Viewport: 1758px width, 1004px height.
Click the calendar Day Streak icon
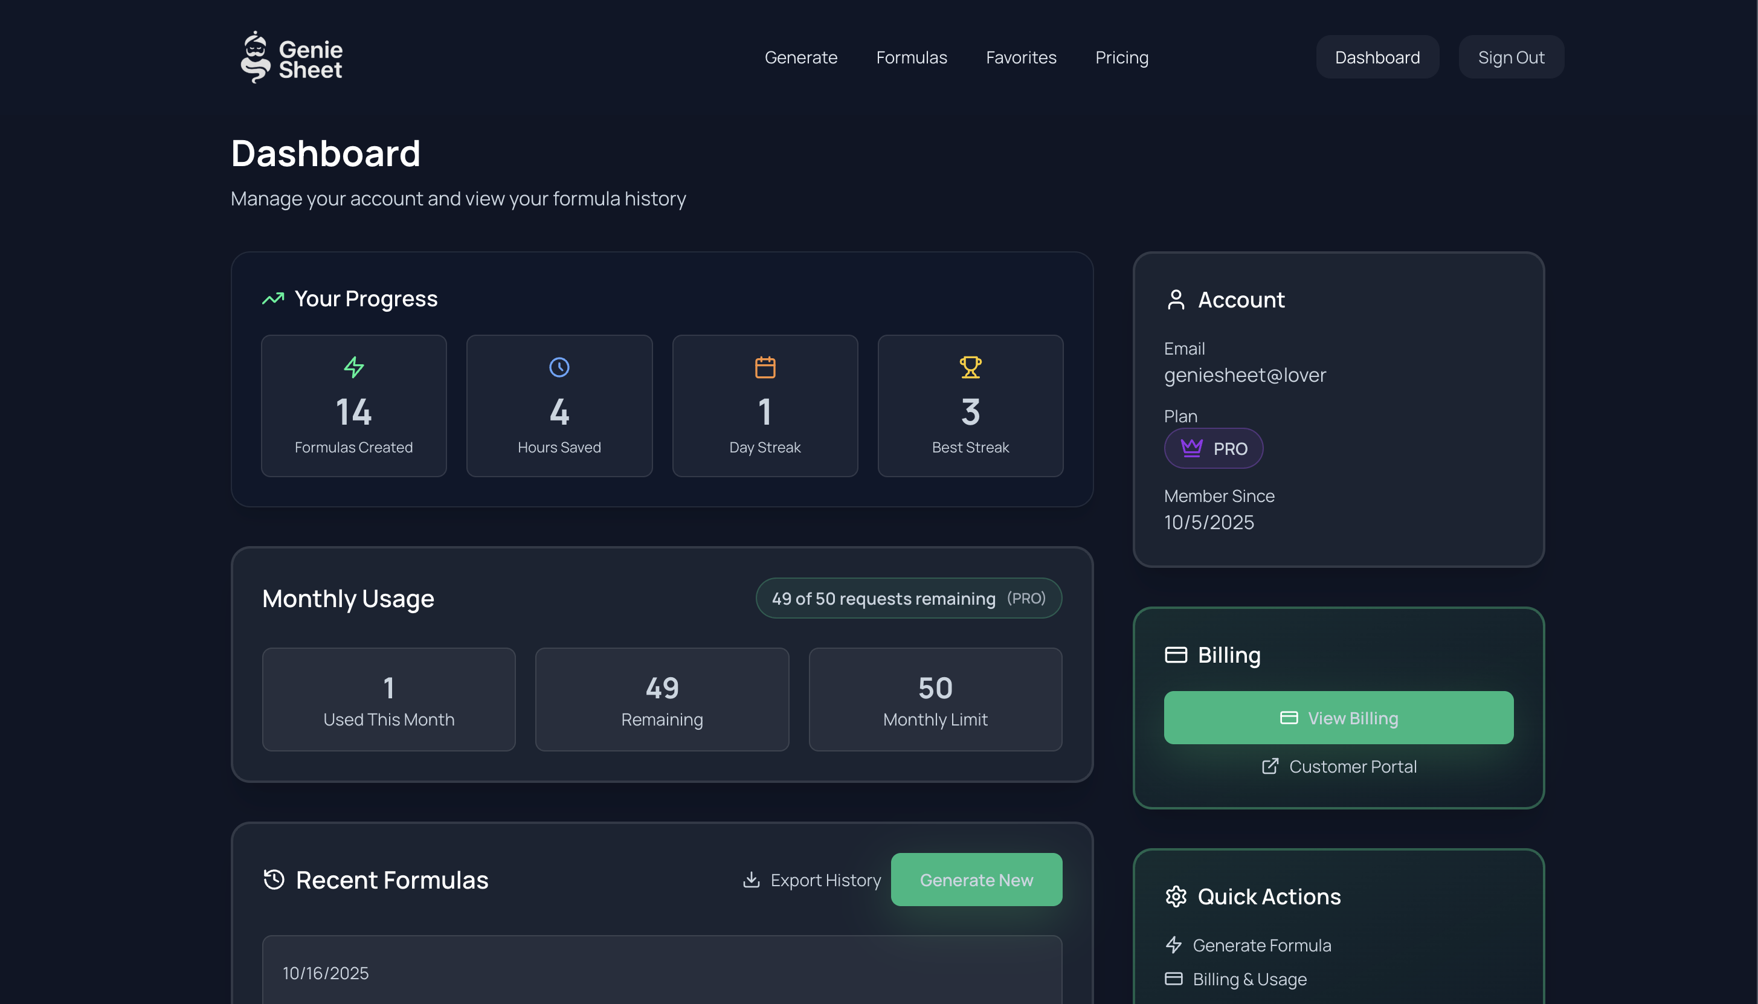[x=765, y=367]
